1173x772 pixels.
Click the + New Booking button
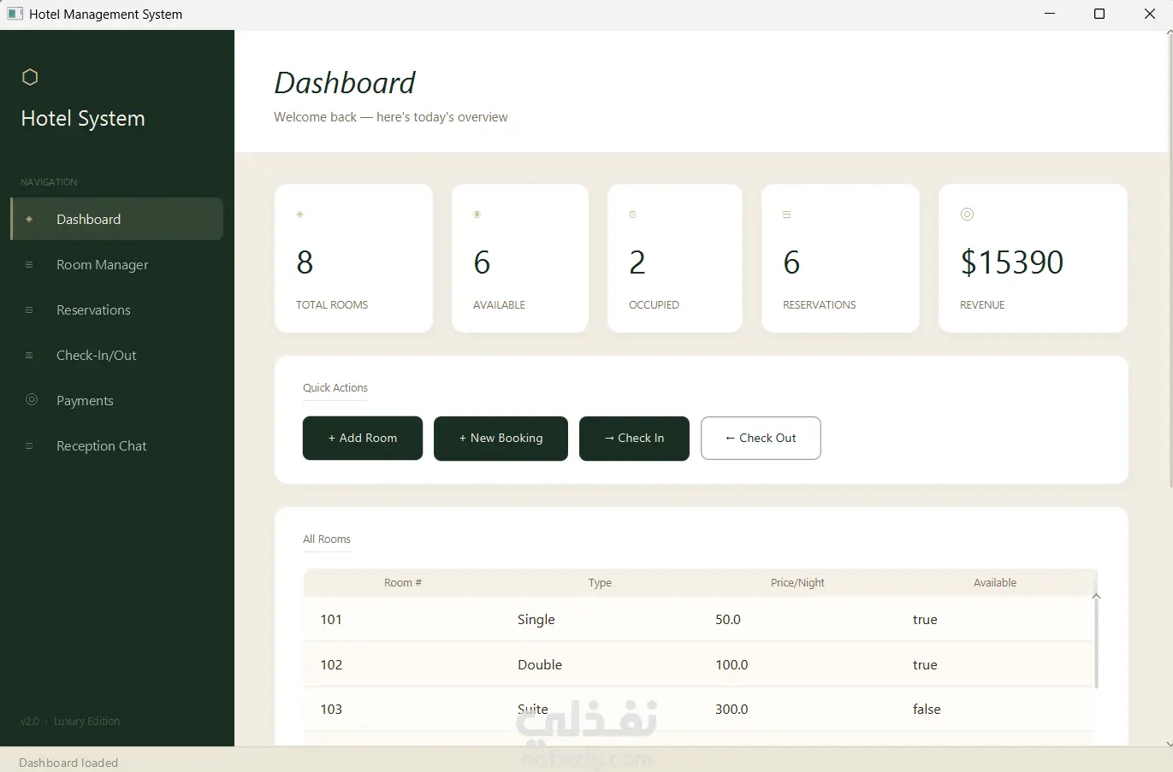click(x=501, y=438)
